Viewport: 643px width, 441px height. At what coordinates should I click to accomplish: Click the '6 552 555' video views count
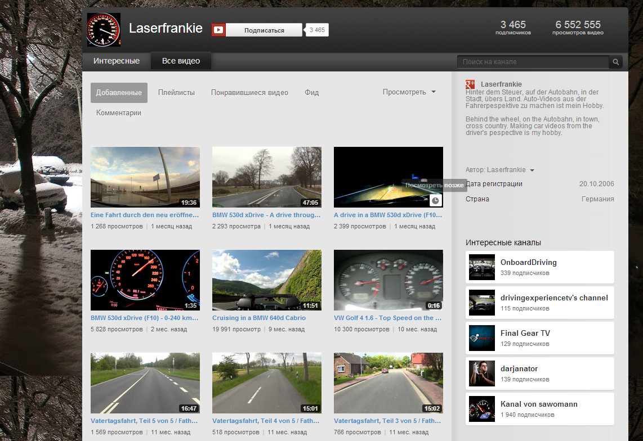(x=578, y=25)
